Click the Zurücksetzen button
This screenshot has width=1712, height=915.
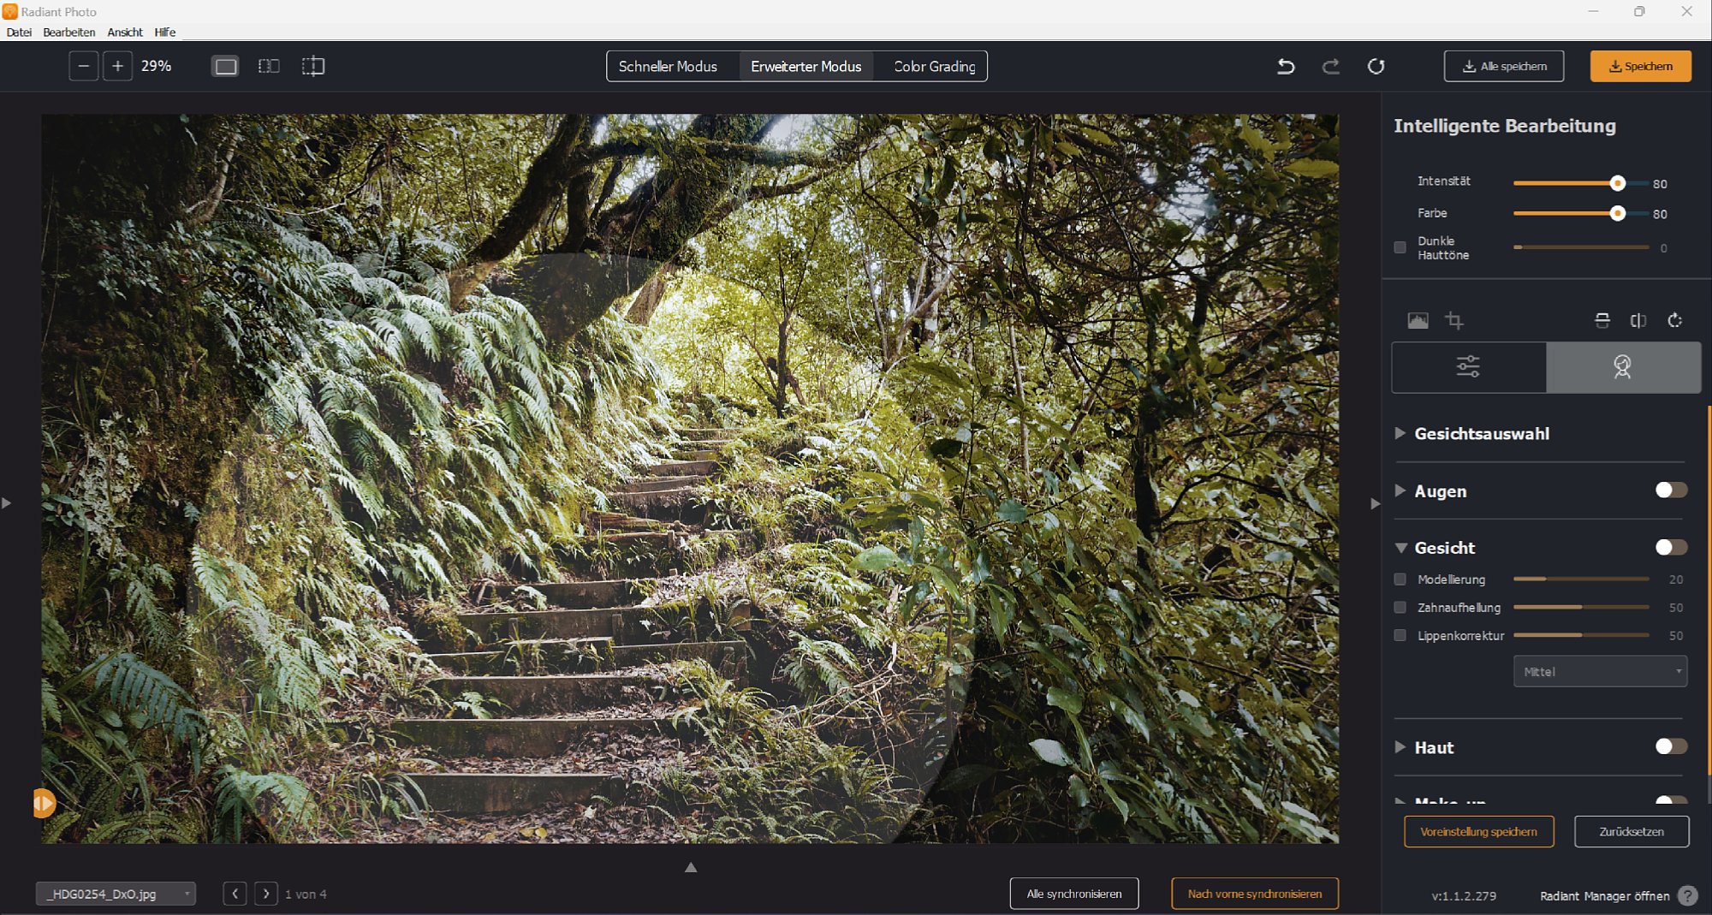(x=1632, y=832)
